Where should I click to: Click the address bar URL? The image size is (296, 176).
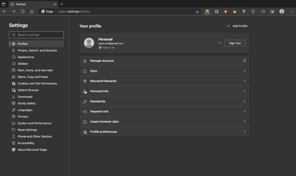(x=74, y=11)
